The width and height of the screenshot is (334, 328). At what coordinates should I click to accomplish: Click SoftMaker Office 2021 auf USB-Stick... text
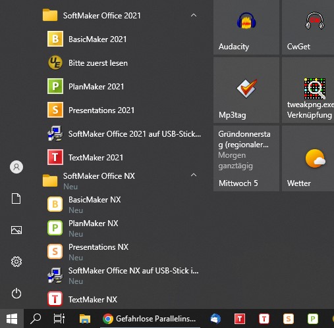[134, 134]
